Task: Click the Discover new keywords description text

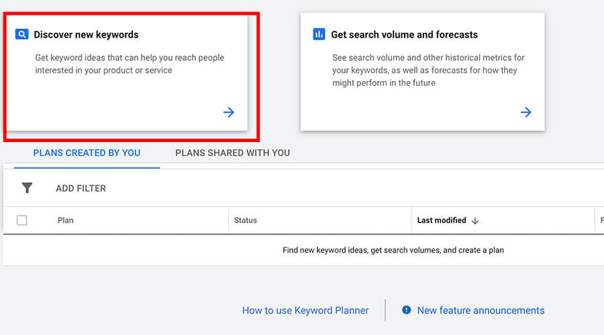Action: pos(130,64)
